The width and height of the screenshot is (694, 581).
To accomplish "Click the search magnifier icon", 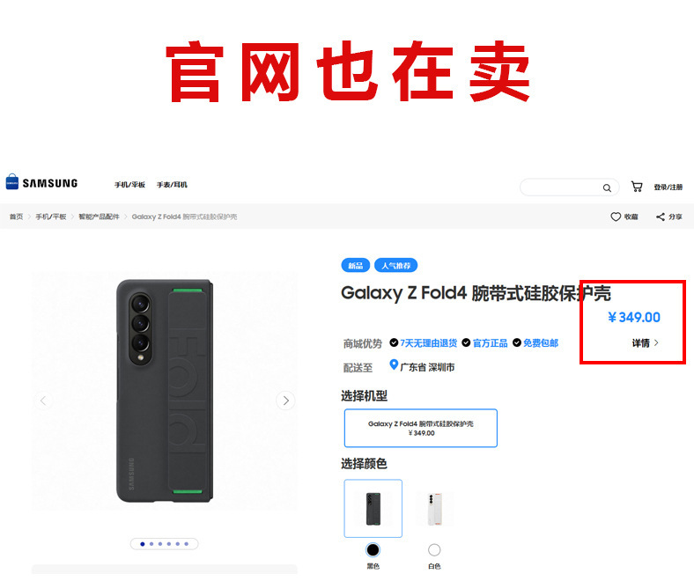I will tap(607, 188).
